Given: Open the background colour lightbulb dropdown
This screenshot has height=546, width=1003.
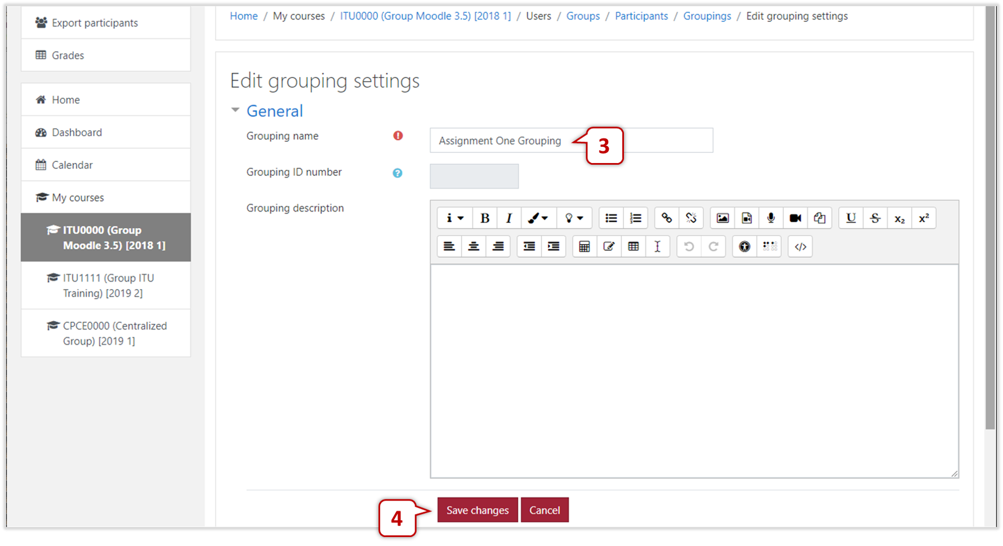Looking at the screenshot, I should click(574, 218).
